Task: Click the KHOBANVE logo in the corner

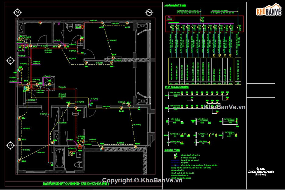Action: tap(269, 10)
